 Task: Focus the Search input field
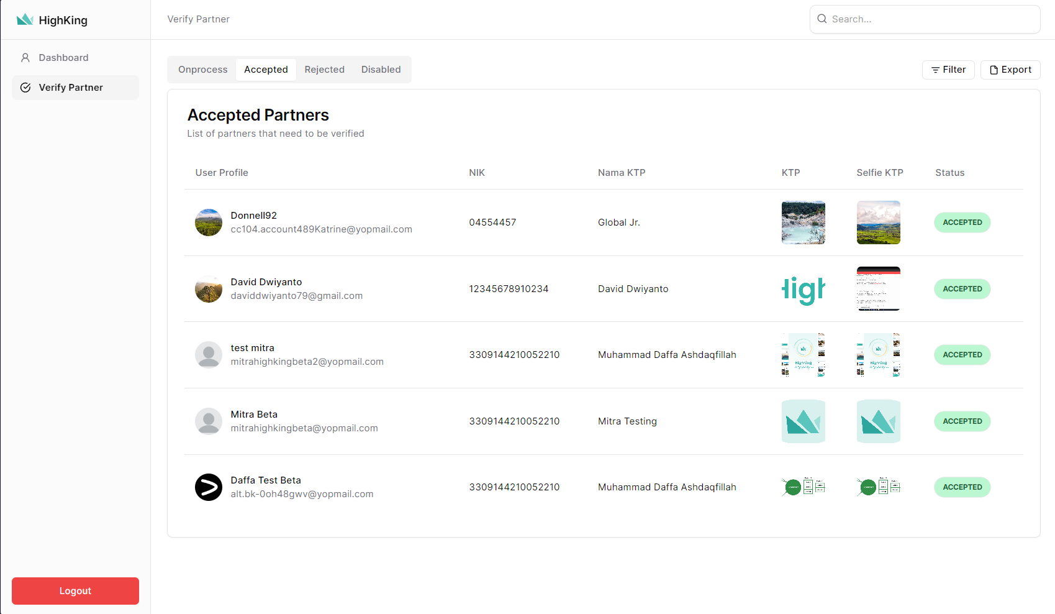click(x=931, y=19)
